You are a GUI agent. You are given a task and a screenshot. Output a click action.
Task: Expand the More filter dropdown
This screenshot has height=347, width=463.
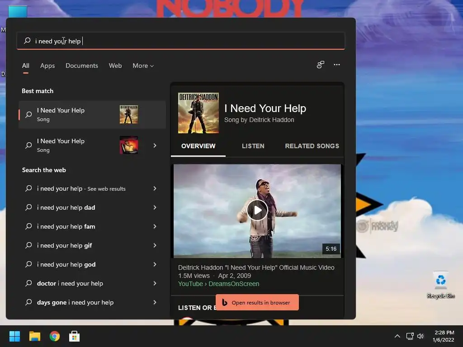[143, 66]
